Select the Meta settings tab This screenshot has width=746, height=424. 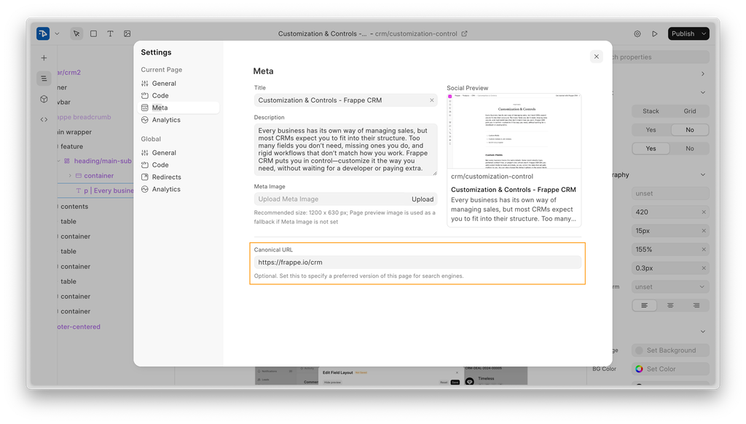click(178, 108)
